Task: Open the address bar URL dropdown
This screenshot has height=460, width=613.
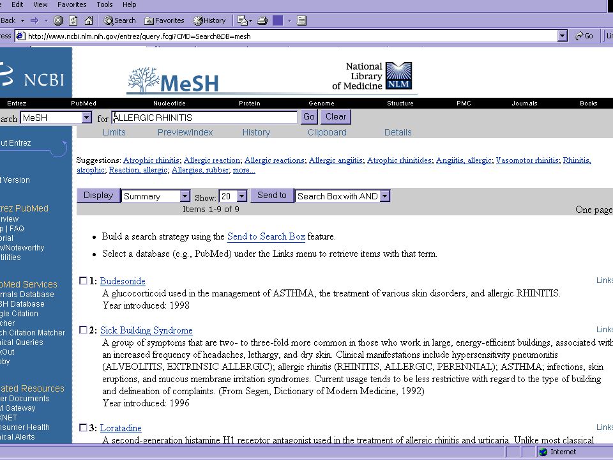Action: pyautogui.click(x=562, y=36)
